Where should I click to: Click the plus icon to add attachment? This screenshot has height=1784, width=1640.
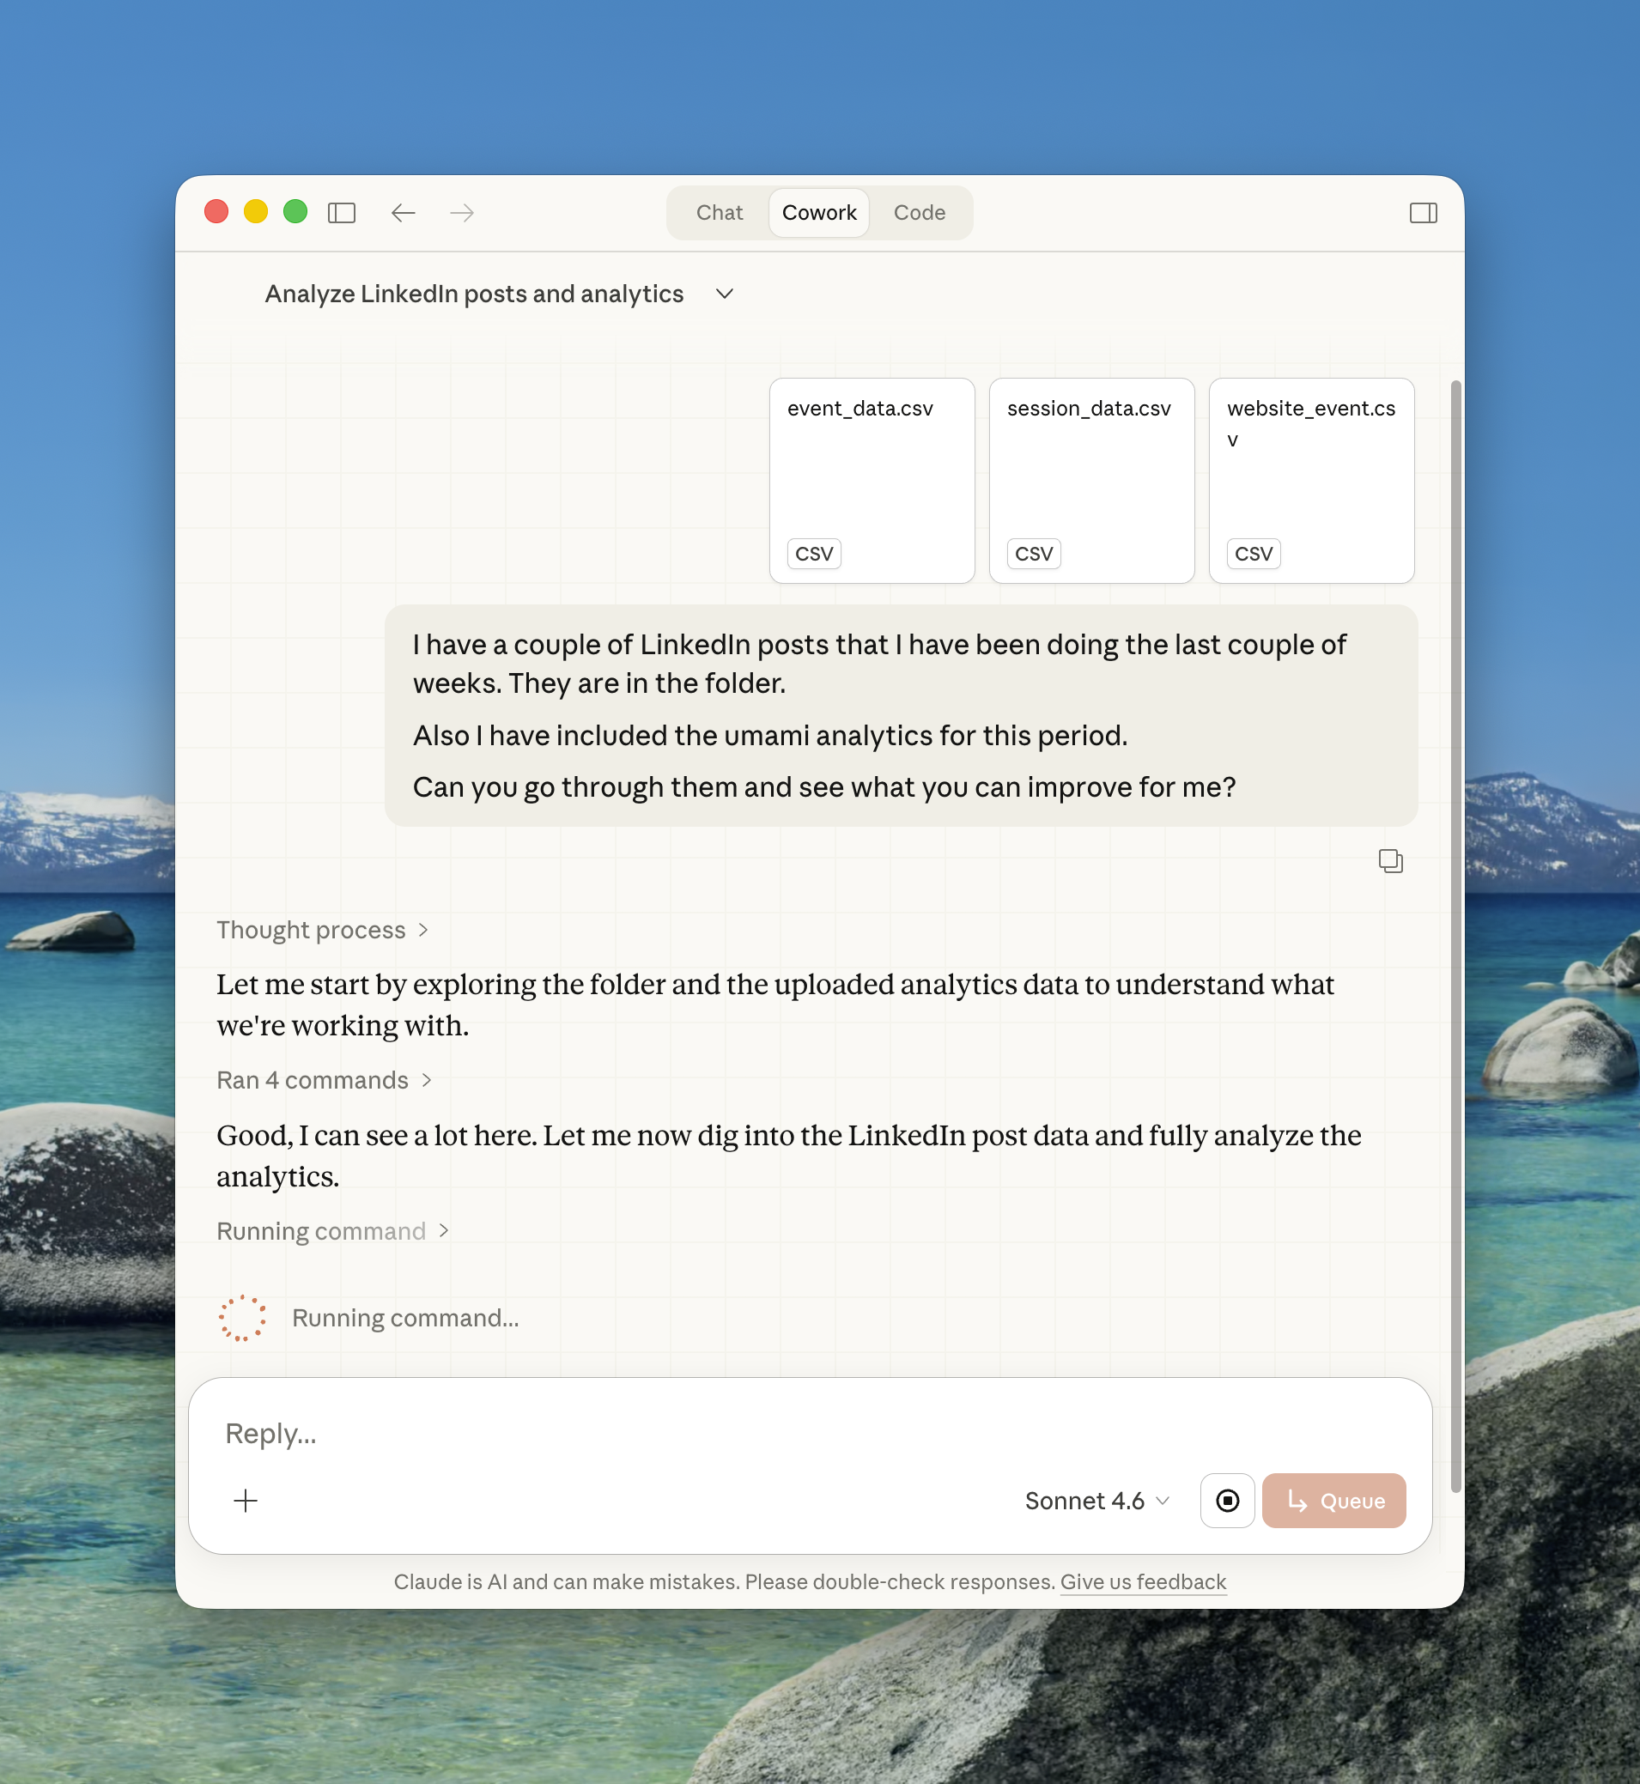pyautogui.click(x=246, y=1500)
